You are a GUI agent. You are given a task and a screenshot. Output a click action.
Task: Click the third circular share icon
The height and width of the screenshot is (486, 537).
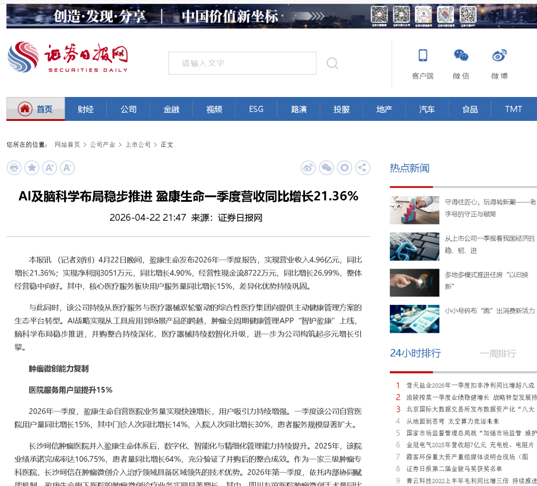point(345,168)
